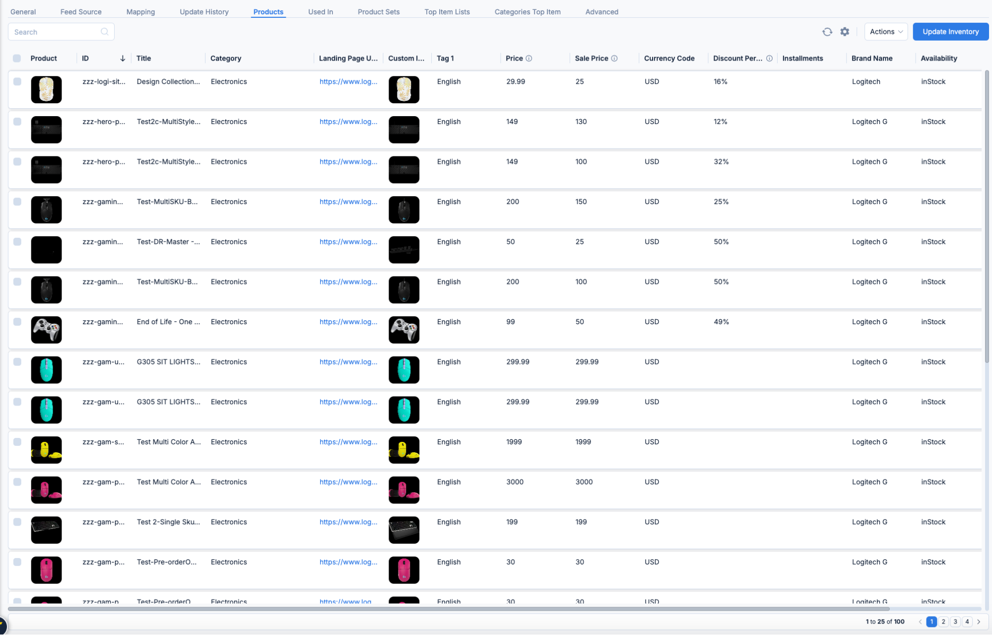Click the 16% discount cell
The image size is (992, 635).
(721, 81)
